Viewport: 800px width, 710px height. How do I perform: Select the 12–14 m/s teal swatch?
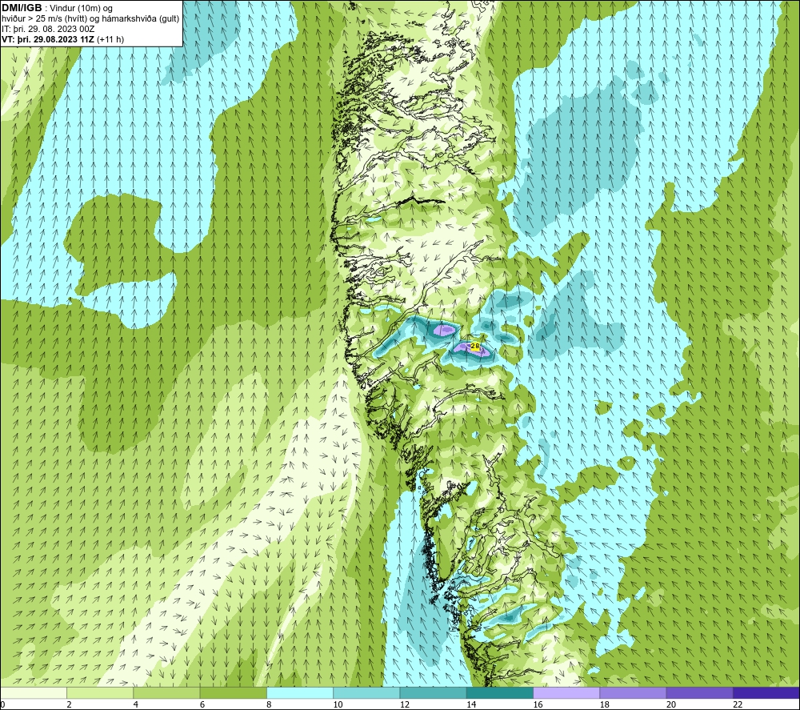[433, 692]
